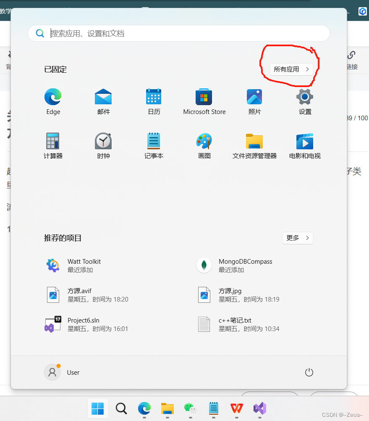Launch the 计算器 calculator app
The width and height of the screenshot is (369, 421).
point(53,146)
